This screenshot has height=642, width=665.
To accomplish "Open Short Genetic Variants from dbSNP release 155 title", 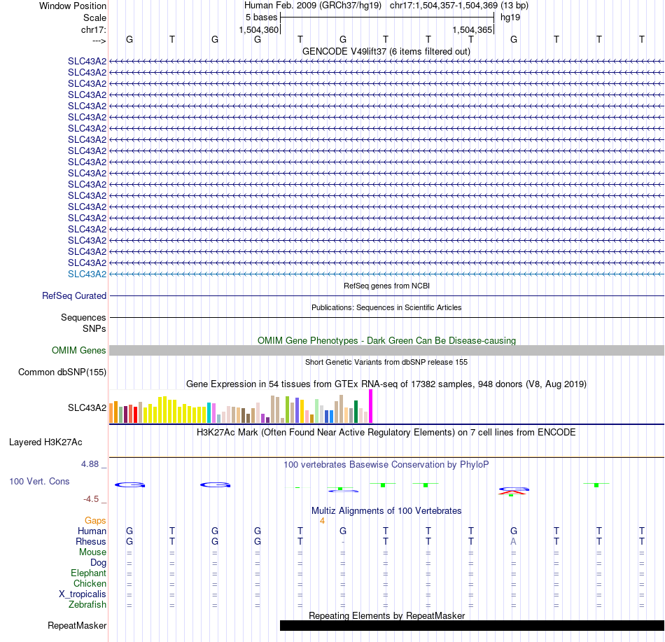I will 386,362.
